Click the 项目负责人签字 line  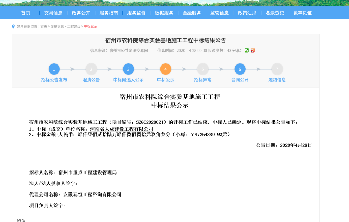[x=47, y=206]
